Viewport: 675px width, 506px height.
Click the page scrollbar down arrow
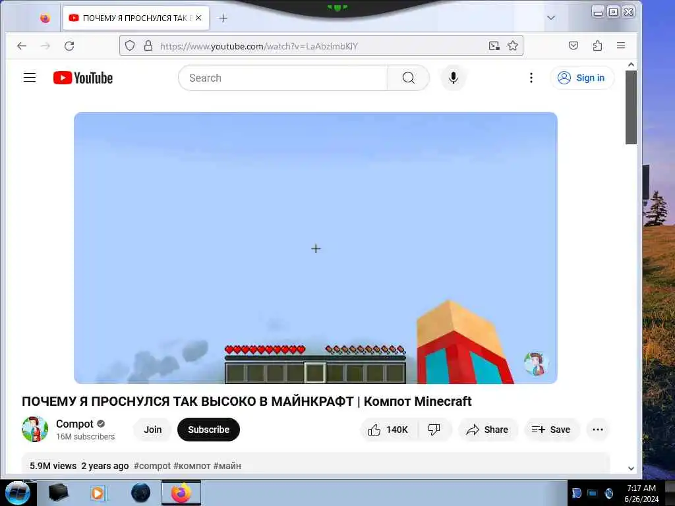pos(631,468)
